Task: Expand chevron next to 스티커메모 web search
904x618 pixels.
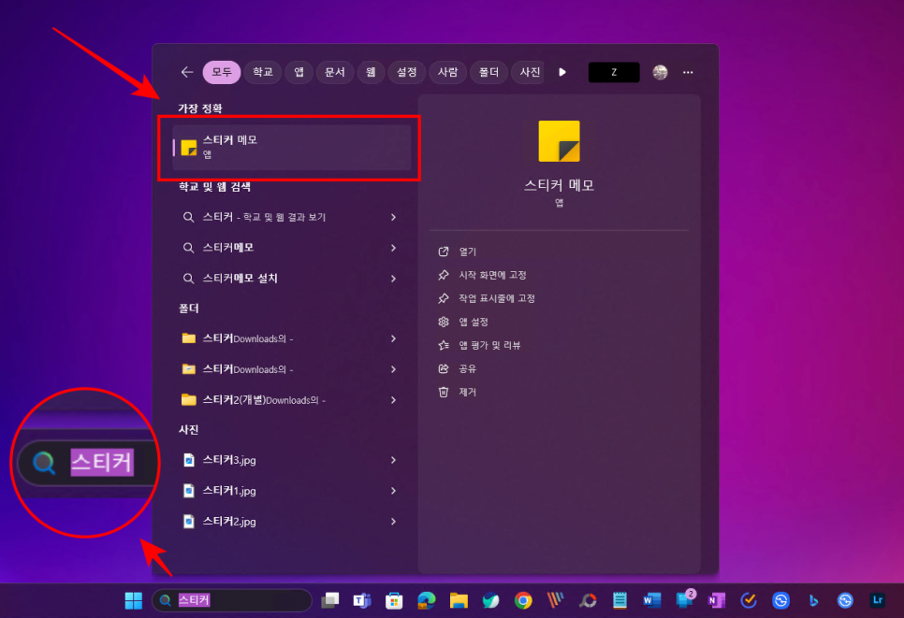Action: pyautogui.click(x=393, y=248)
